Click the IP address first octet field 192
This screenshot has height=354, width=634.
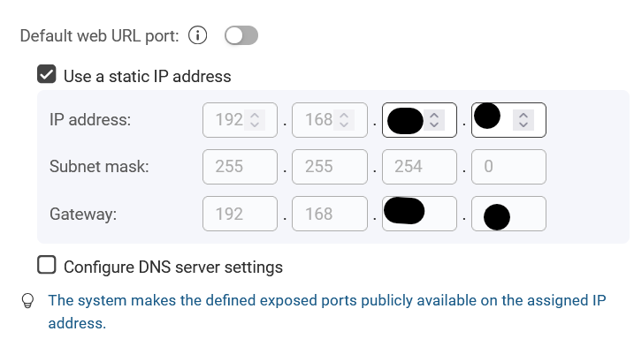pyautogui.click(x=228, y=120)
